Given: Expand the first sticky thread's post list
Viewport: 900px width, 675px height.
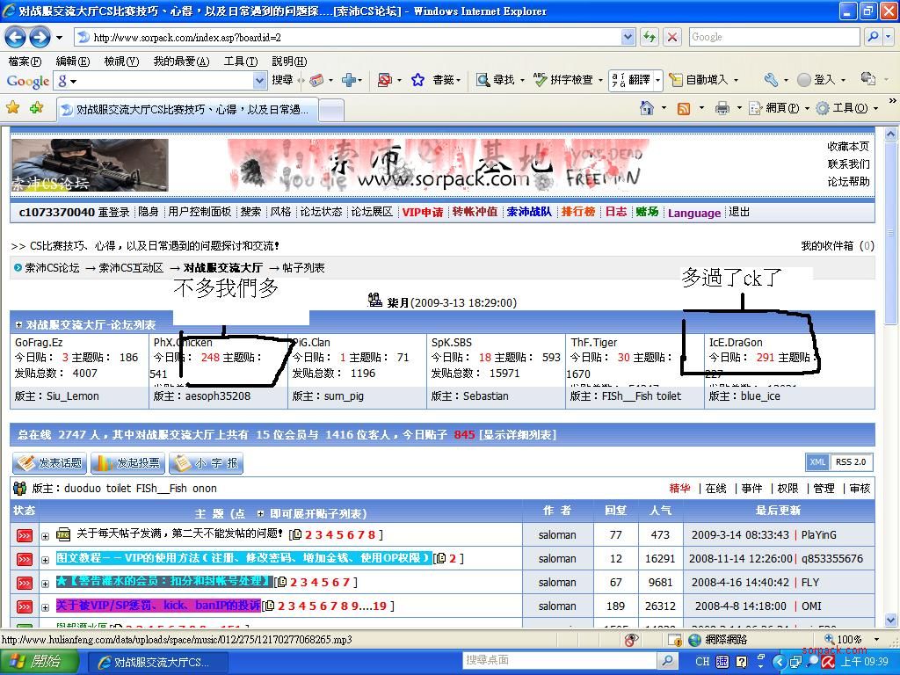Looking at the screenshot, I should point(46,535).
